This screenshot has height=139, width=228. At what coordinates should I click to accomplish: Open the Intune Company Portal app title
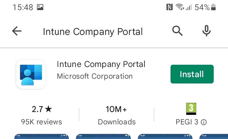101,64
